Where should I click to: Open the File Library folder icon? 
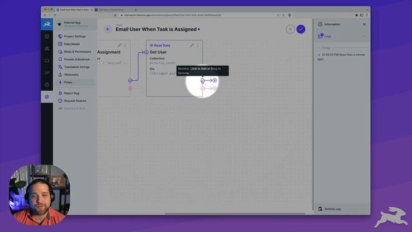click(47, 61)
